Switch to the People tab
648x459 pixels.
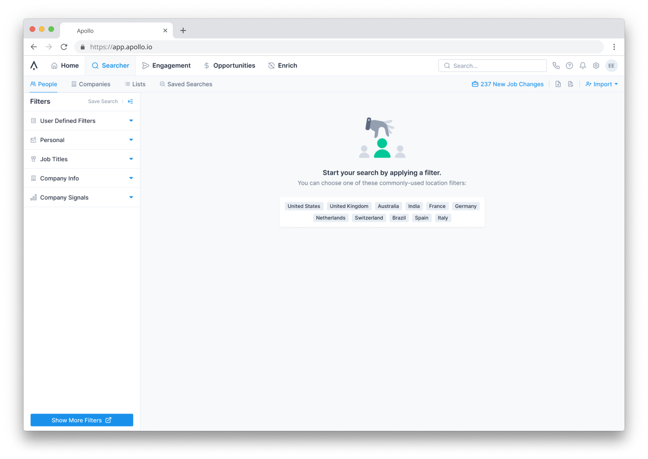(44, 84)
